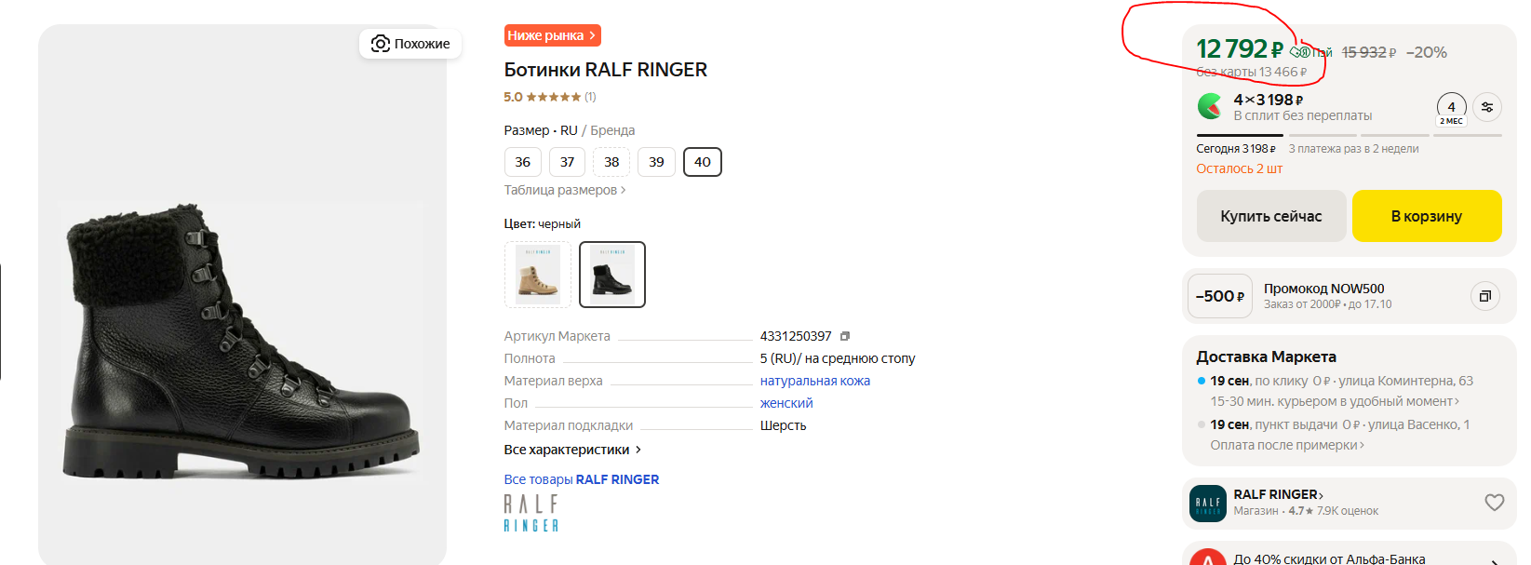Expand Все характеристики section
Image resolution: width=1531 pixels, height=565 pixels.
coord(572,450)
